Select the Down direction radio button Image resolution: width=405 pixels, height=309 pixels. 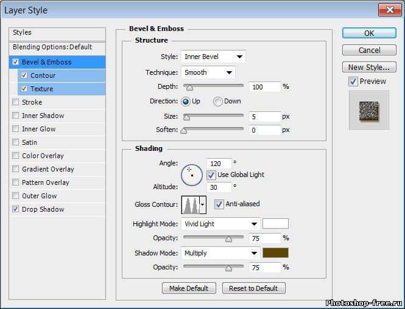point(217,102)
